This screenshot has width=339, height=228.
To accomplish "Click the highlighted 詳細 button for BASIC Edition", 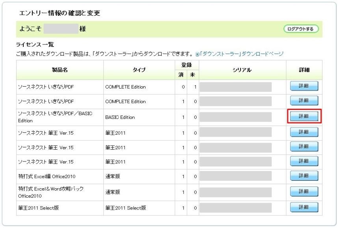I will 304,117.
